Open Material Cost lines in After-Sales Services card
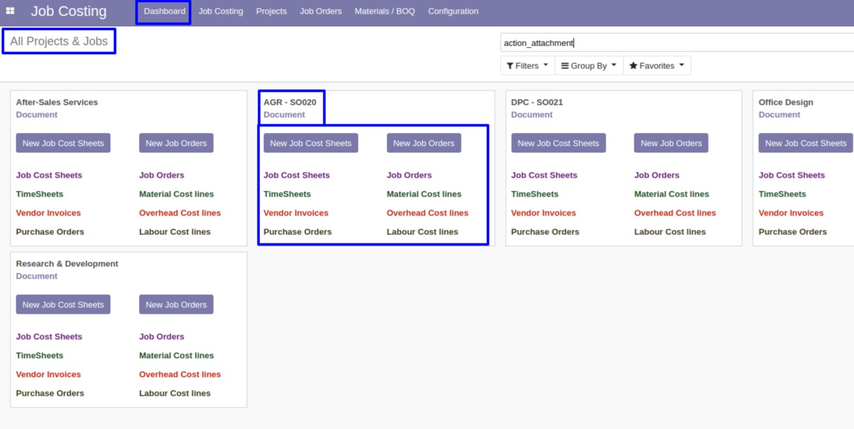The width and height of the screenshot is (854, 429). 176,194
